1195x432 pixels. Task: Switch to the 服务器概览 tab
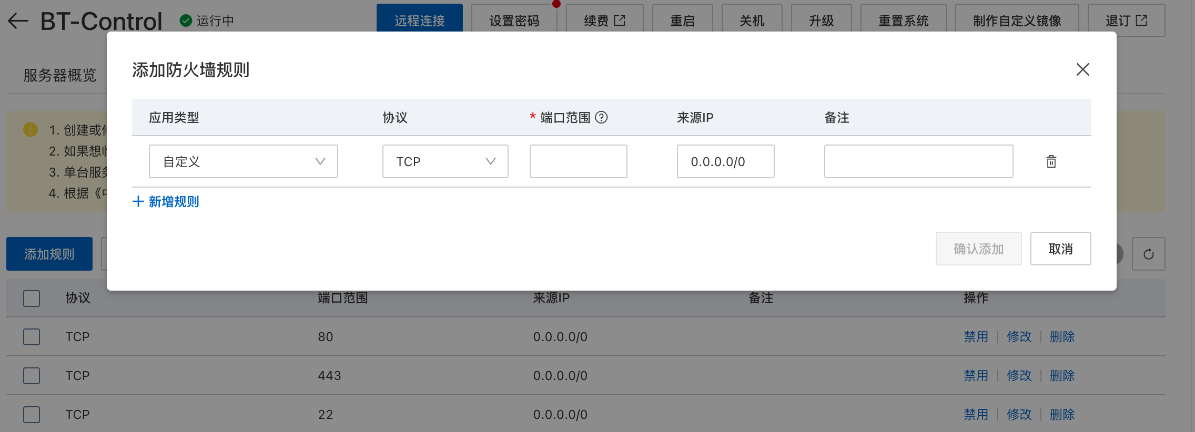point(59,75)
